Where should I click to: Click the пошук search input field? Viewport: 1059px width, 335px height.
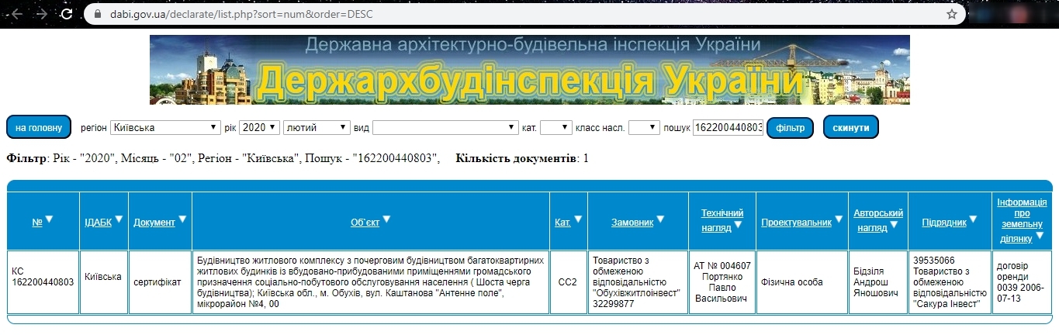coord(728,127)
